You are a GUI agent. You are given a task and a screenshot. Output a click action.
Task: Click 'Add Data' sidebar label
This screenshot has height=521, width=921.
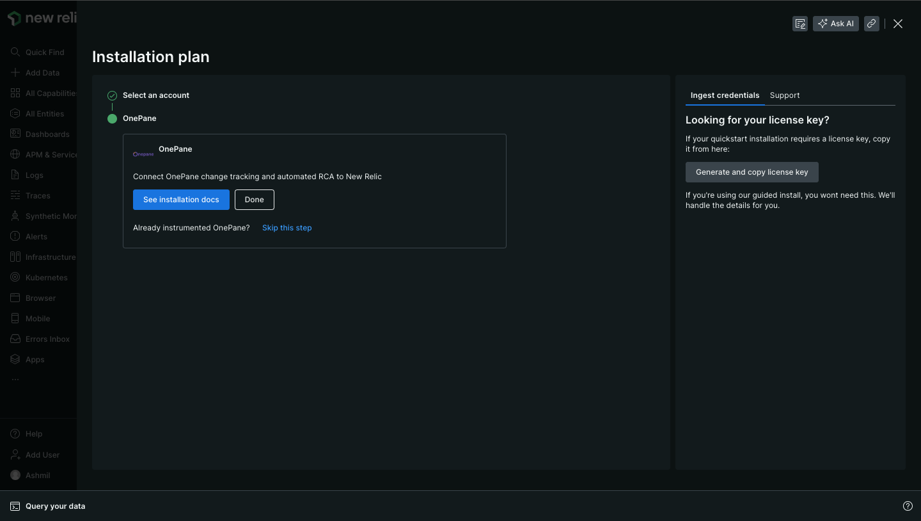42,73
